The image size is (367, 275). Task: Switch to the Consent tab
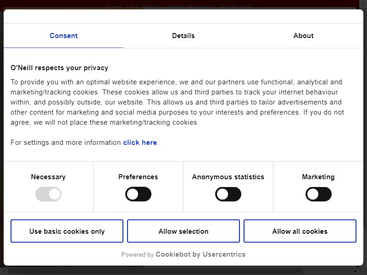click(x=63, y=36)
